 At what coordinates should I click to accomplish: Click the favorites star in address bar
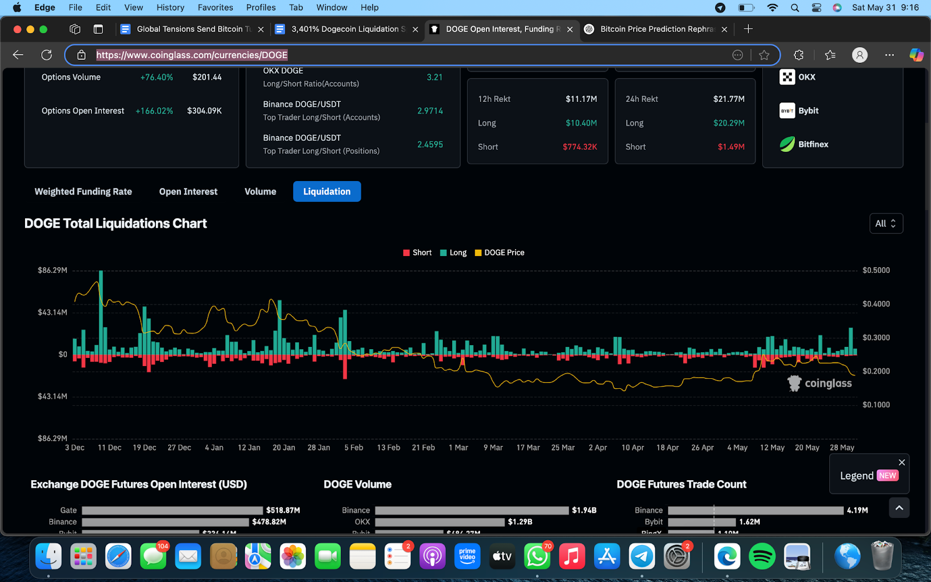[x=764, y=55]
